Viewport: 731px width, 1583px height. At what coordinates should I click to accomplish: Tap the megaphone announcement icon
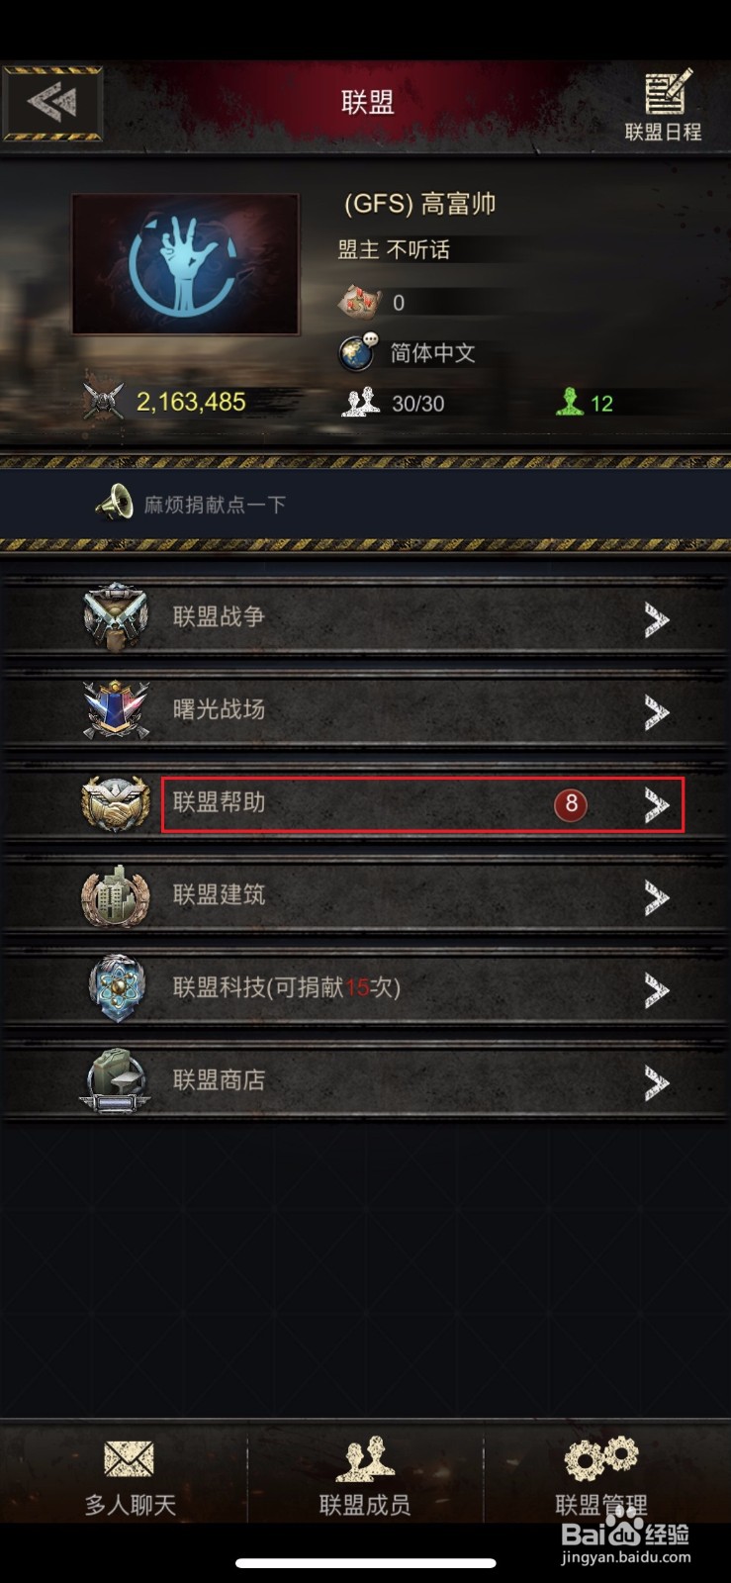coord(114,503)
